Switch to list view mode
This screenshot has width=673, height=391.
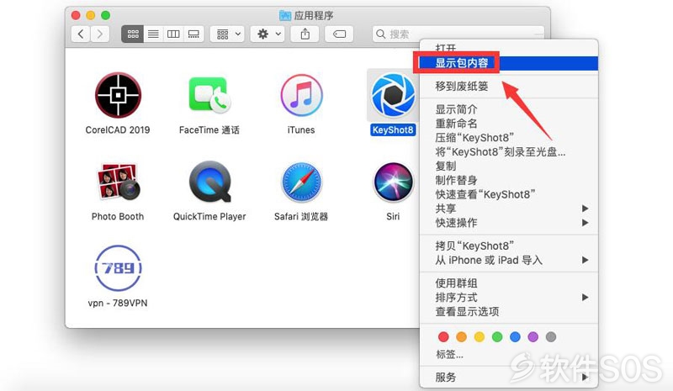pos(153,34)
